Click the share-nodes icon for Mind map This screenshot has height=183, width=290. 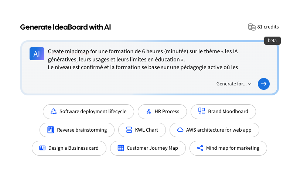200,148
